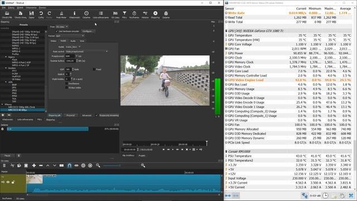Click the Advanced button
This screenshot has height=201, width=357.
tap(86, 116)
